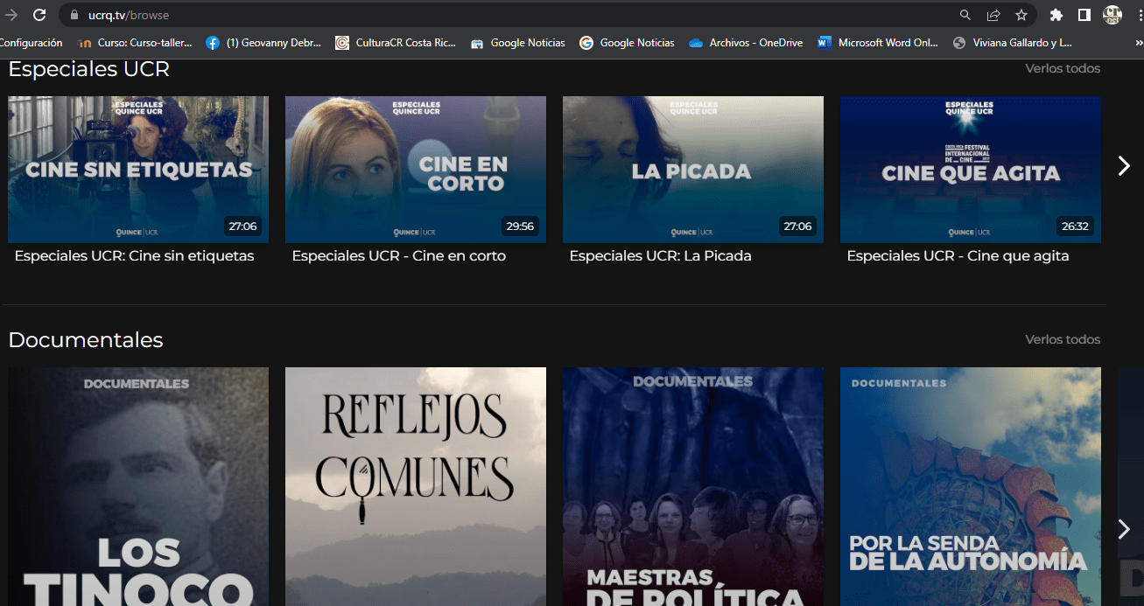This screenshot has height=606, width=1144.
Task: Open the Microsoft Word Onl... bookmark
Action: [x=878, y=43]
